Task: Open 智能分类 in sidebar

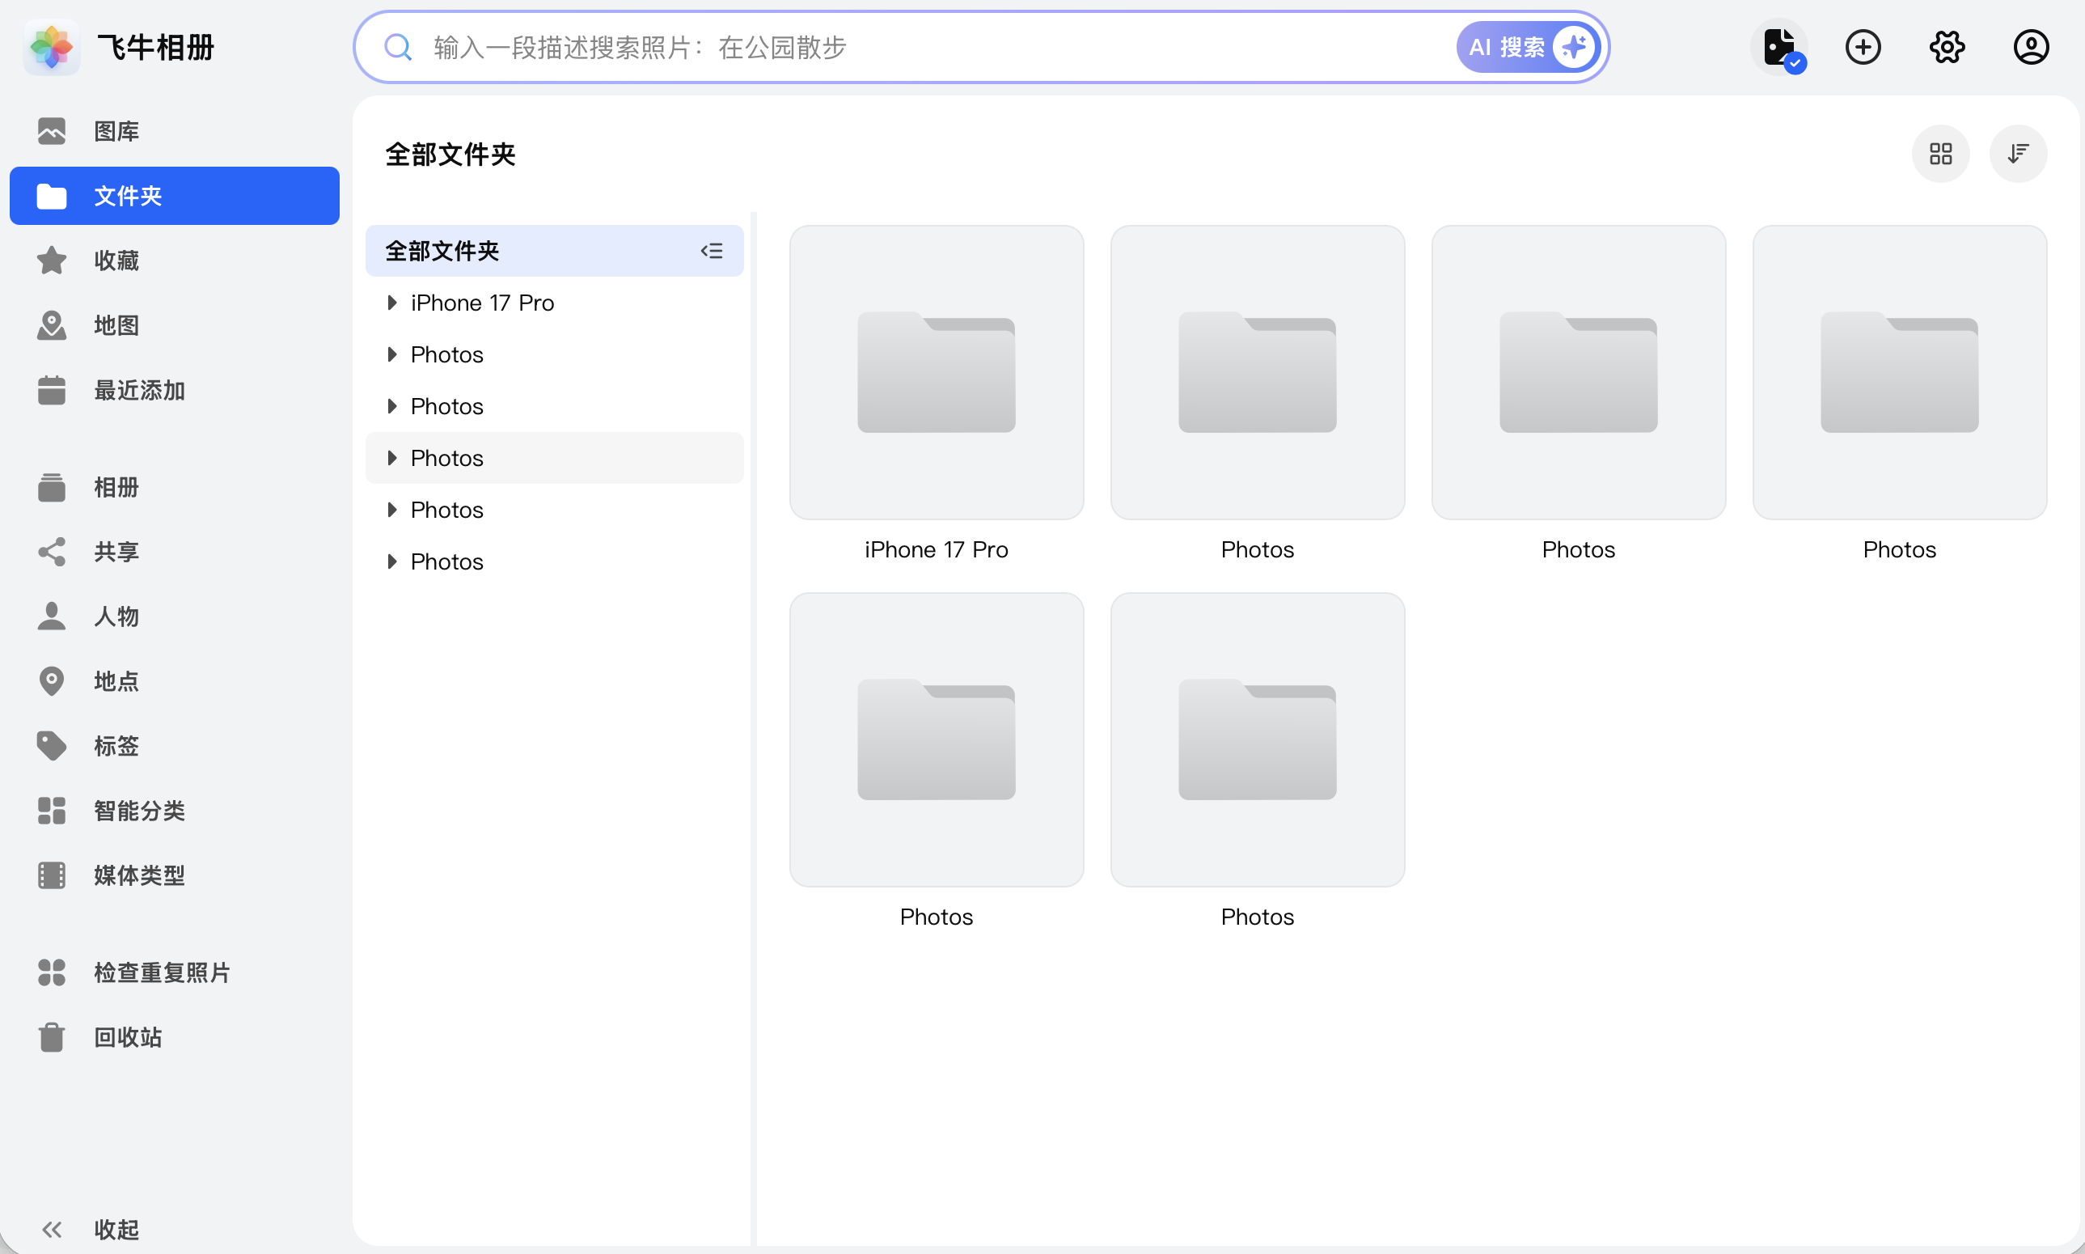Action: pos(138,811)
